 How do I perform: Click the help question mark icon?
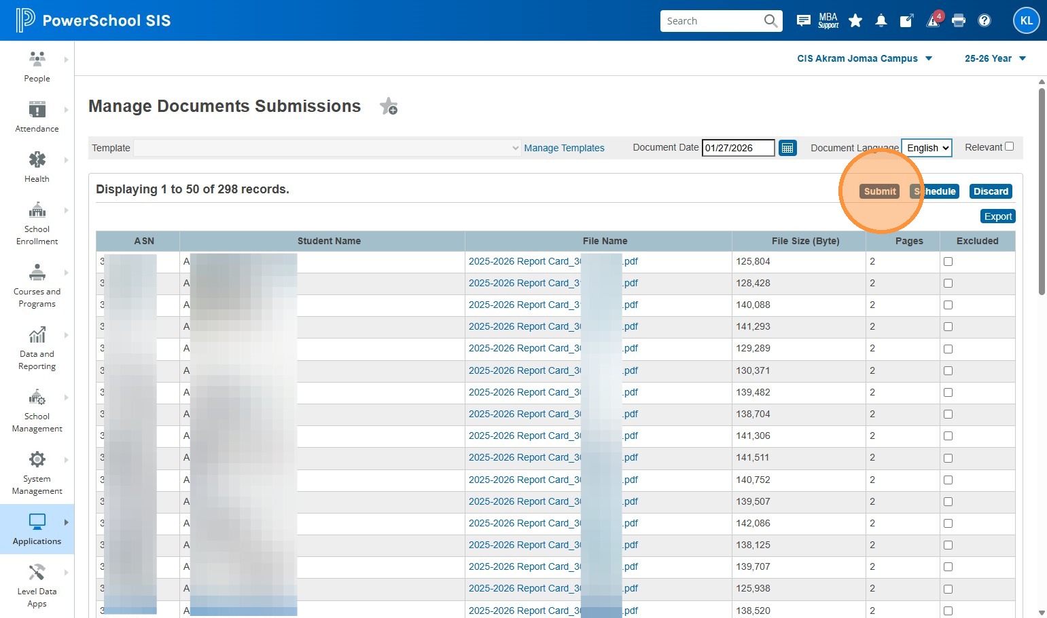pos(984,20)
